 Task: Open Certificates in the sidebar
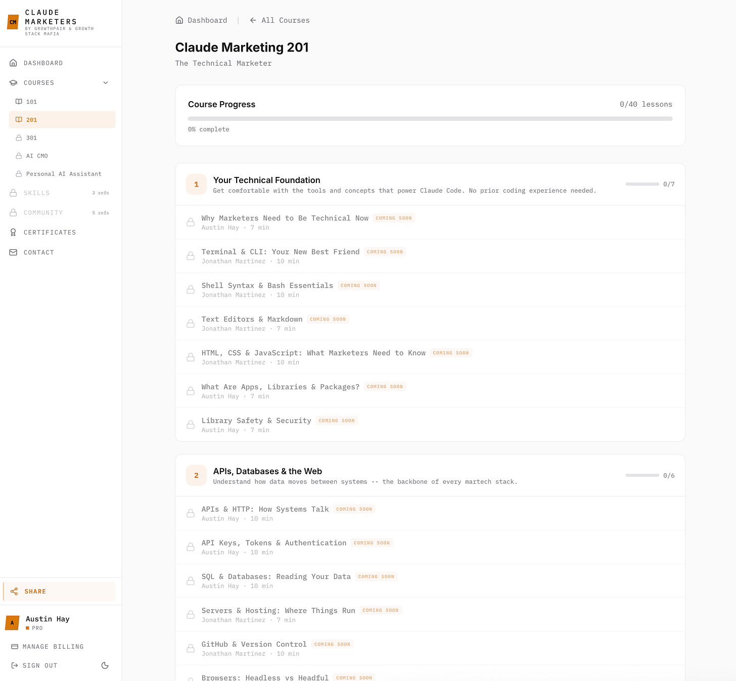pos(61,233)
